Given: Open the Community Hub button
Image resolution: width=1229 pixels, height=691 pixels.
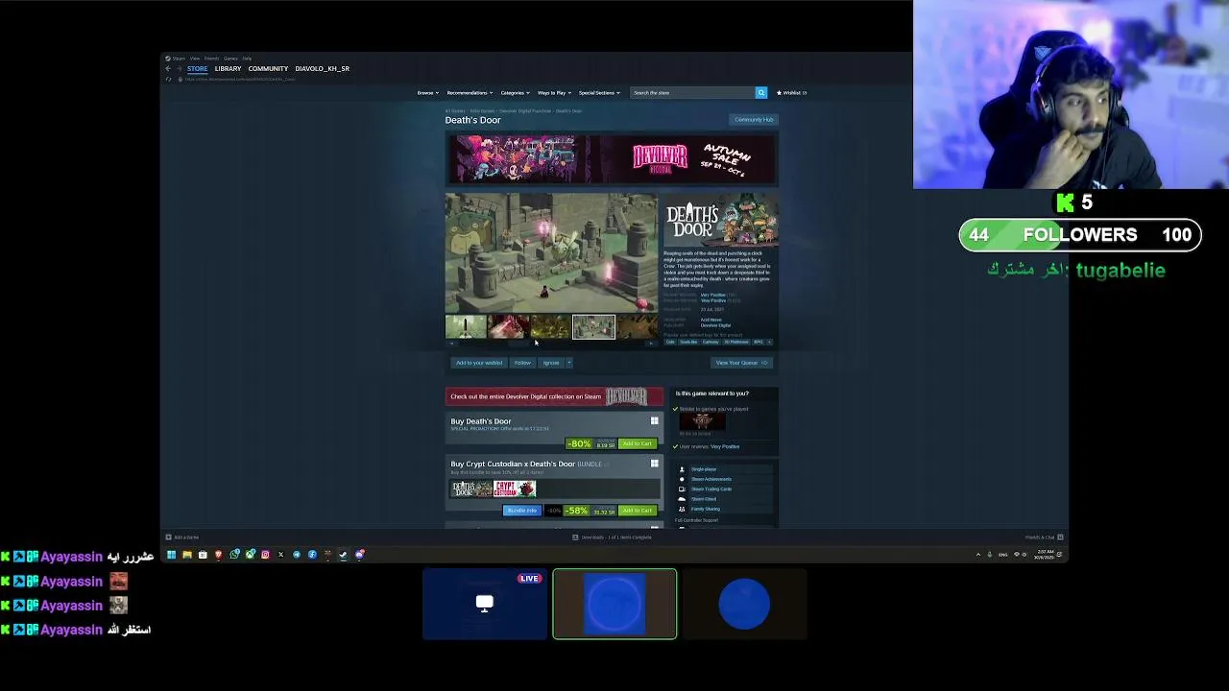Looking at the screenshot, I should (x=754, y=120).
